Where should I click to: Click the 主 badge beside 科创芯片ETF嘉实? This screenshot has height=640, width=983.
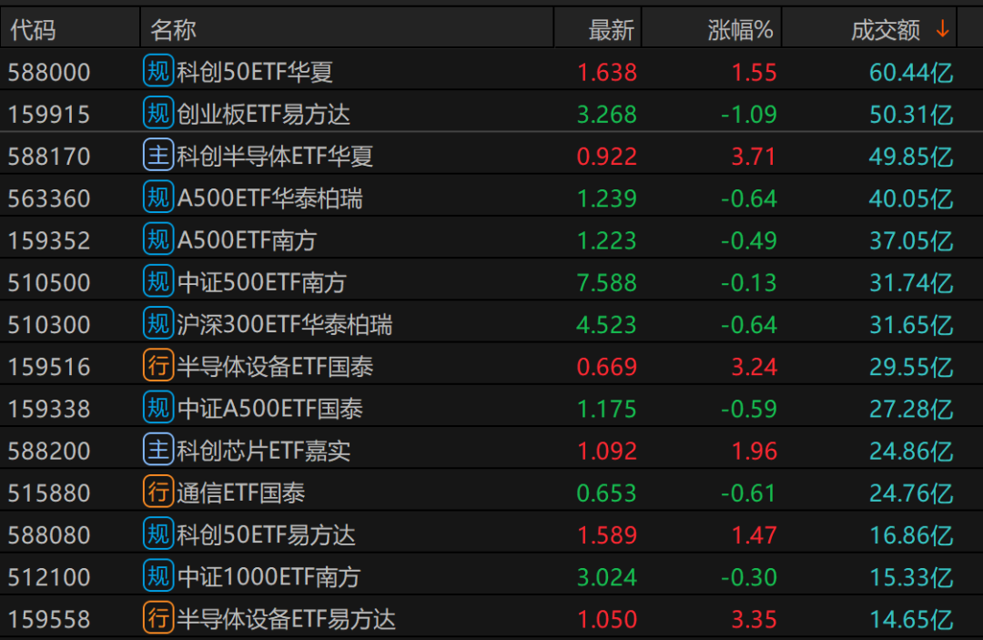[158, 450]
